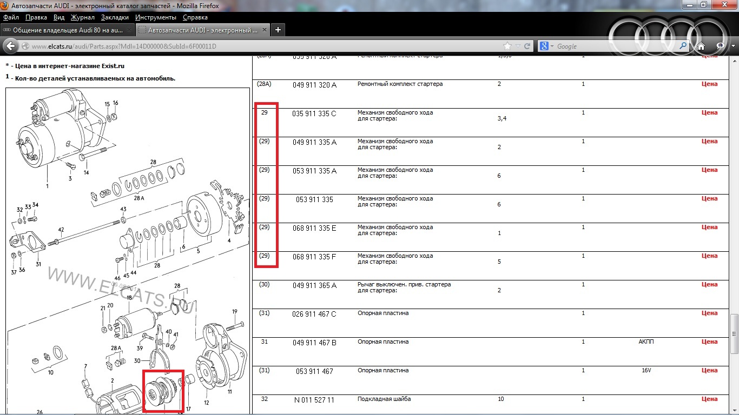The height and width of the screenshot is (415, 739).
Task: Open Цена link for 049 911 365 A
Action: 709,285
